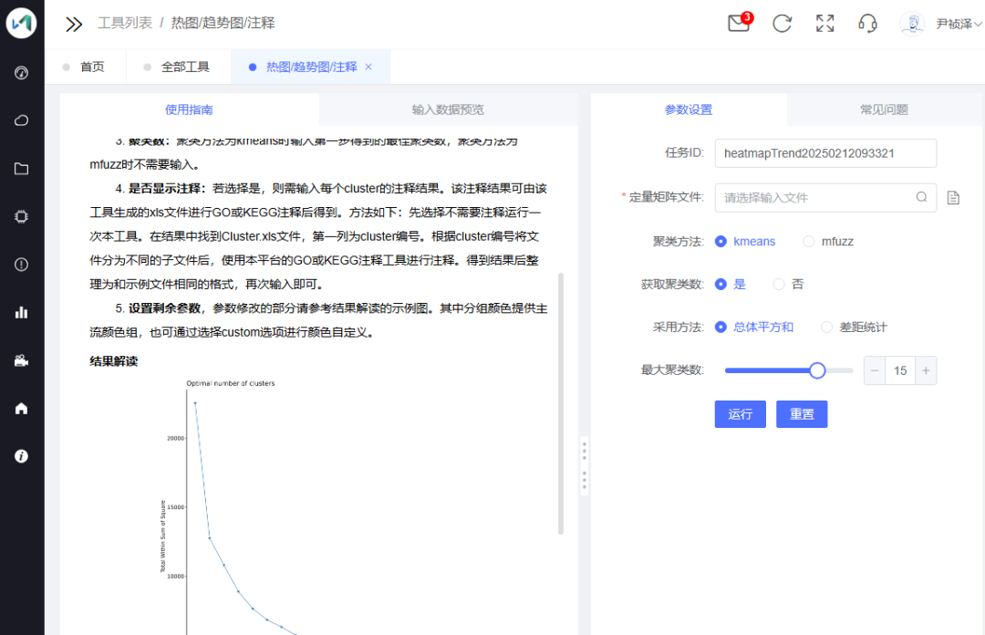This screenshot has width=985, height=635.
Task: Select the 热图/趋势图/注释 page tab
Action: tap(311, 67)
